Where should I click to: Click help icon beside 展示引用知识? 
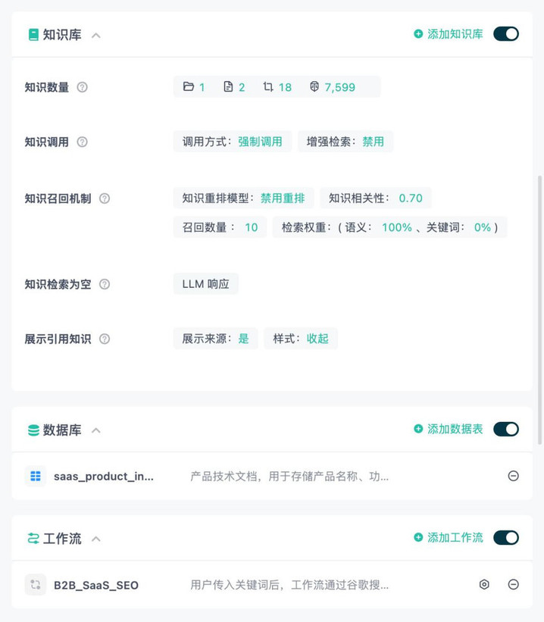tap(105, 339)
